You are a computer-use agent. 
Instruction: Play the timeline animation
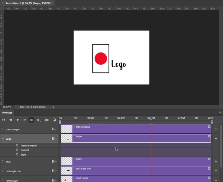click(18, 120)
